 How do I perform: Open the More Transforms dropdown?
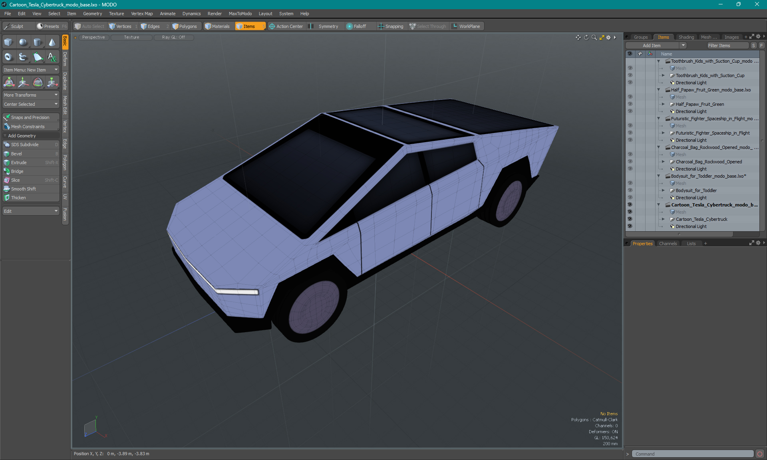[x=31, y=95]
